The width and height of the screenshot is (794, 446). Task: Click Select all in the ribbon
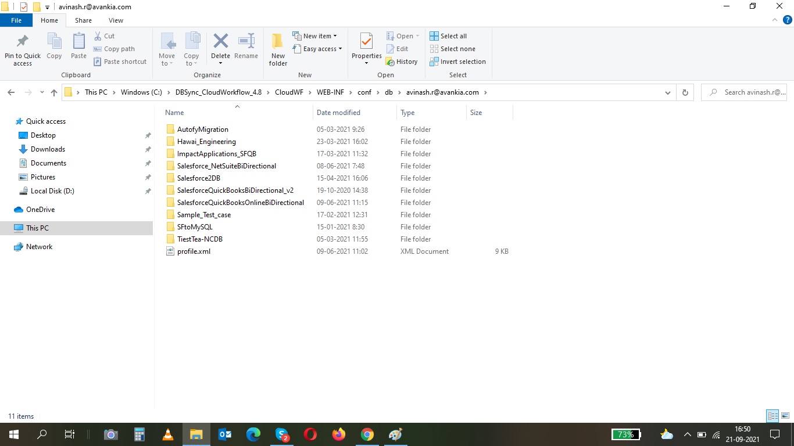[448, 36]
